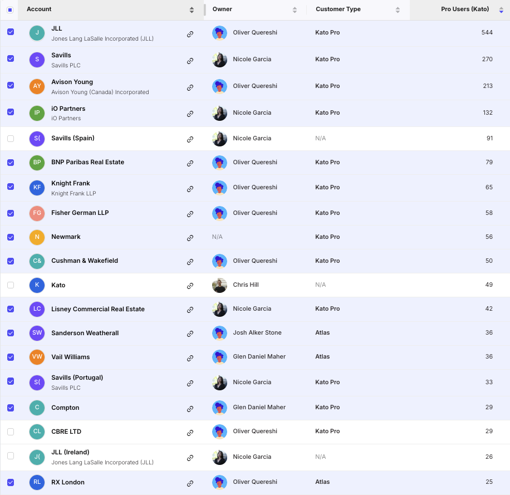Image resolution: width=510 pixels, height=495 pixels.
Task: Uncheck the Newmark row checkbox
Action: [x=11, y=237]
